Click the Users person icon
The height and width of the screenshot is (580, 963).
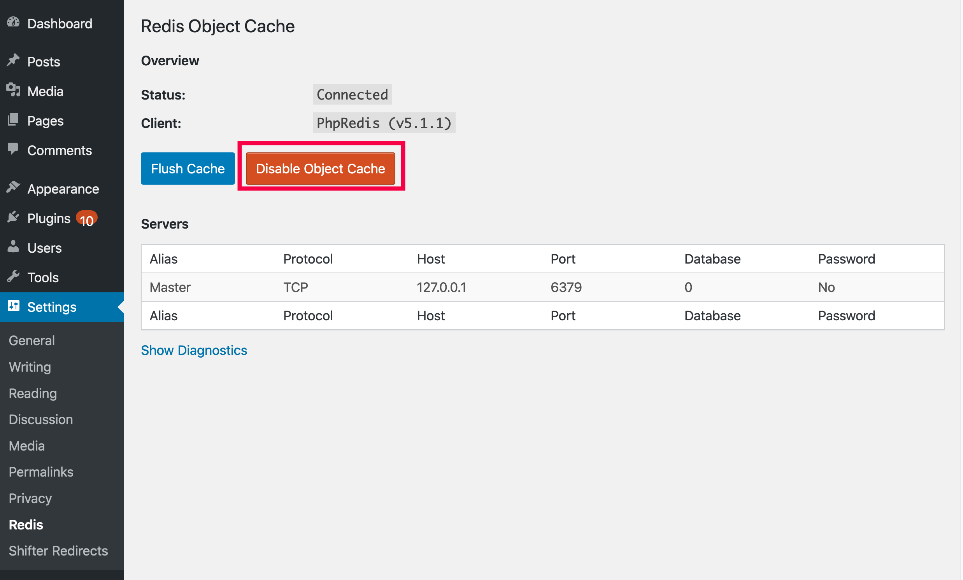(13, 247)
